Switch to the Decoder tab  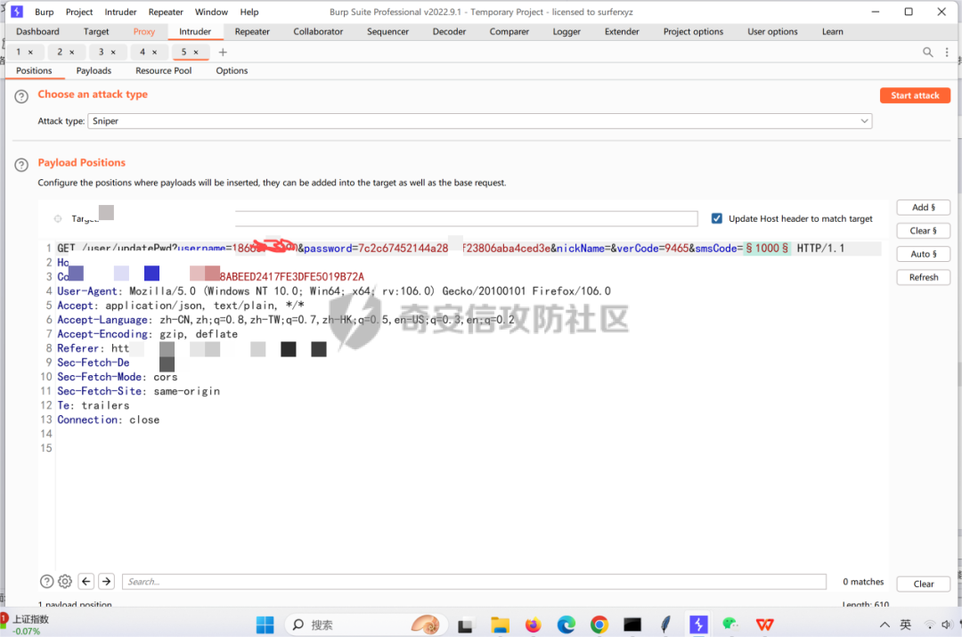pyautogui.click(x=449, y=31)
